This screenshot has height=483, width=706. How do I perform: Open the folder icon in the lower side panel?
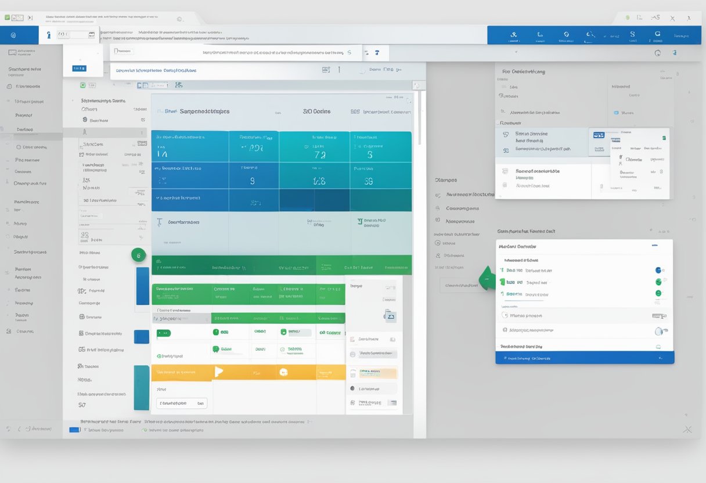390,316
